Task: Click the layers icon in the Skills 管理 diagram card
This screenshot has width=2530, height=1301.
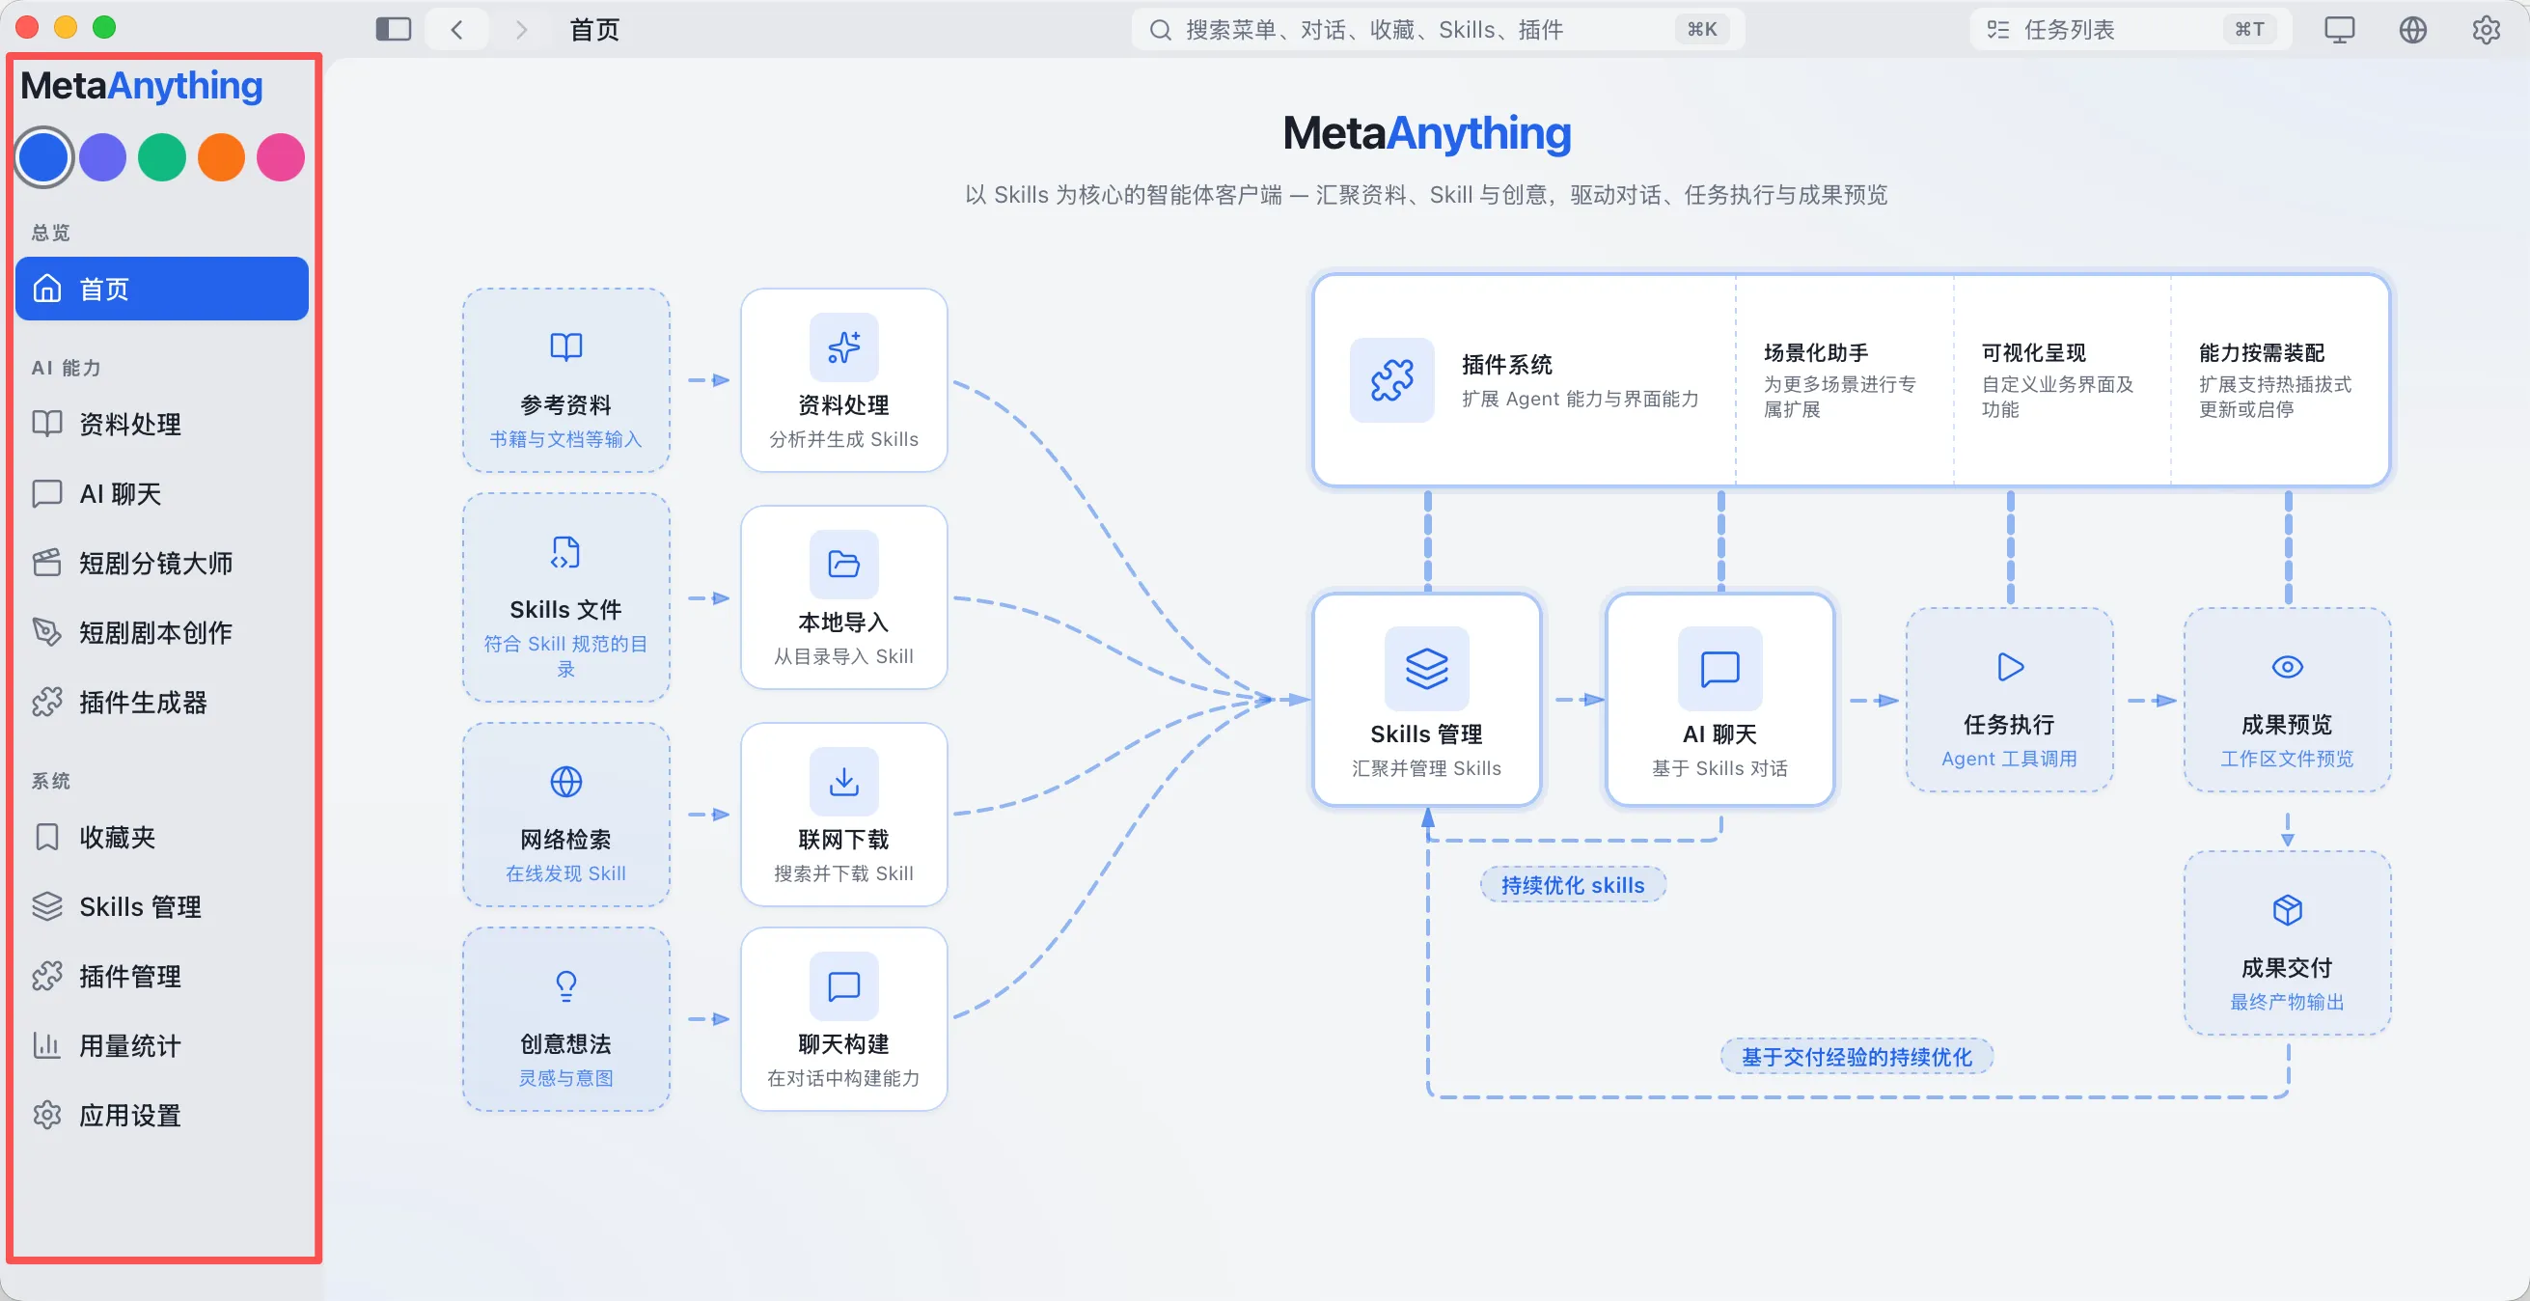Action: (1426, 668)
